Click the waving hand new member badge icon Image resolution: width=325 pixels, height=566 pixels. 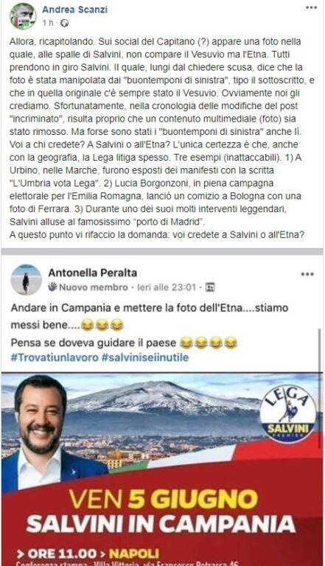click(x=53, y=287)
